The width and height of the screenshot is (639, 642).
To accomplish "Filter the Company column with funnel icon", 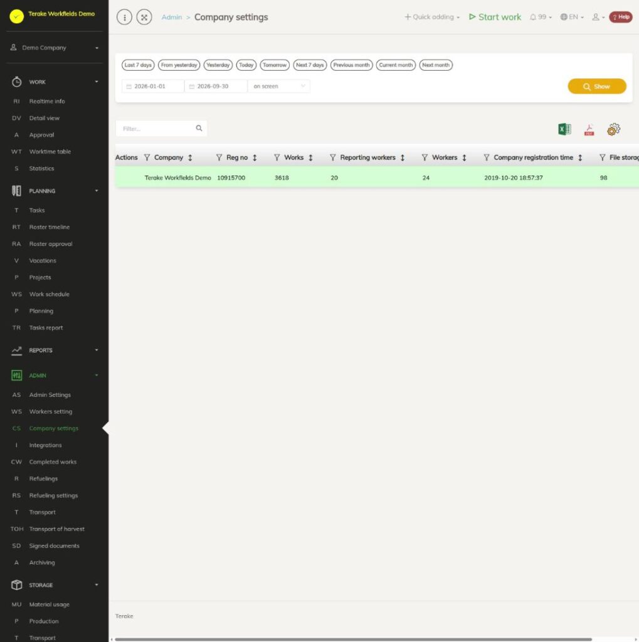I will (147, 157).
